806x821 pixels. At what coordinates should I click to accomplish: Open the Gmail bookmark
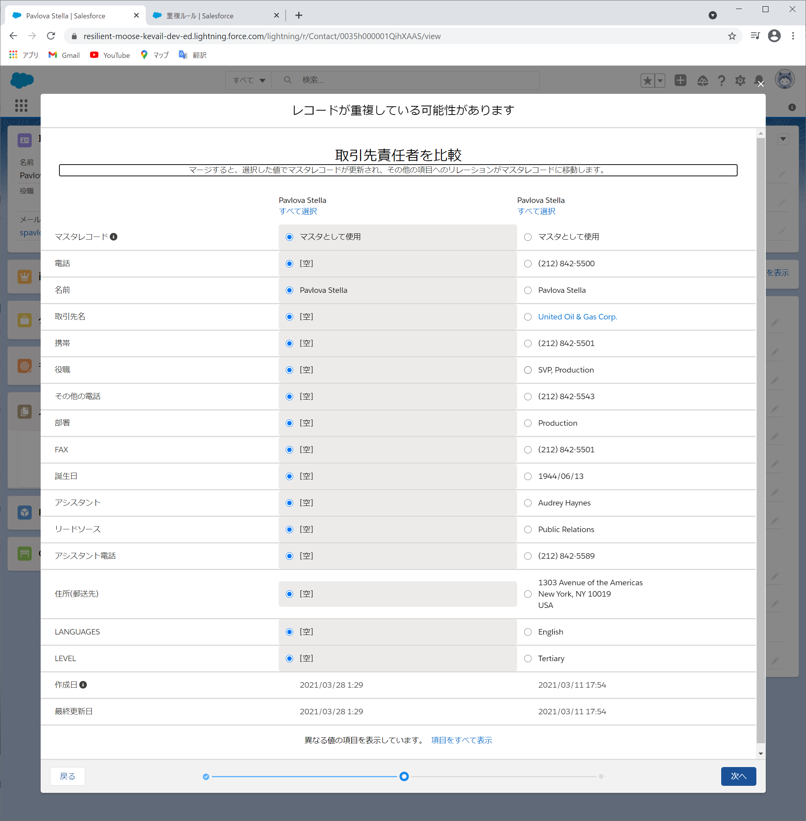pyautogui.click(x=64, y=55)
